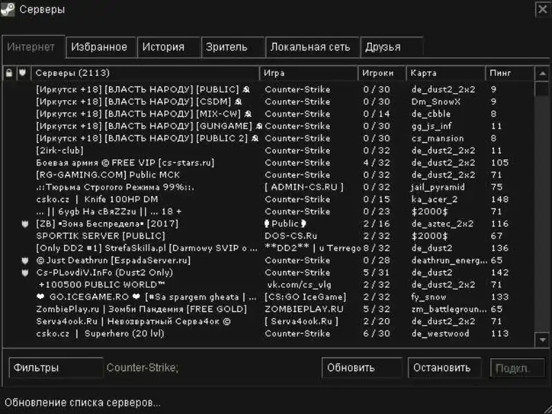Click the Steam logo icon in title bar

click(8, 9)
